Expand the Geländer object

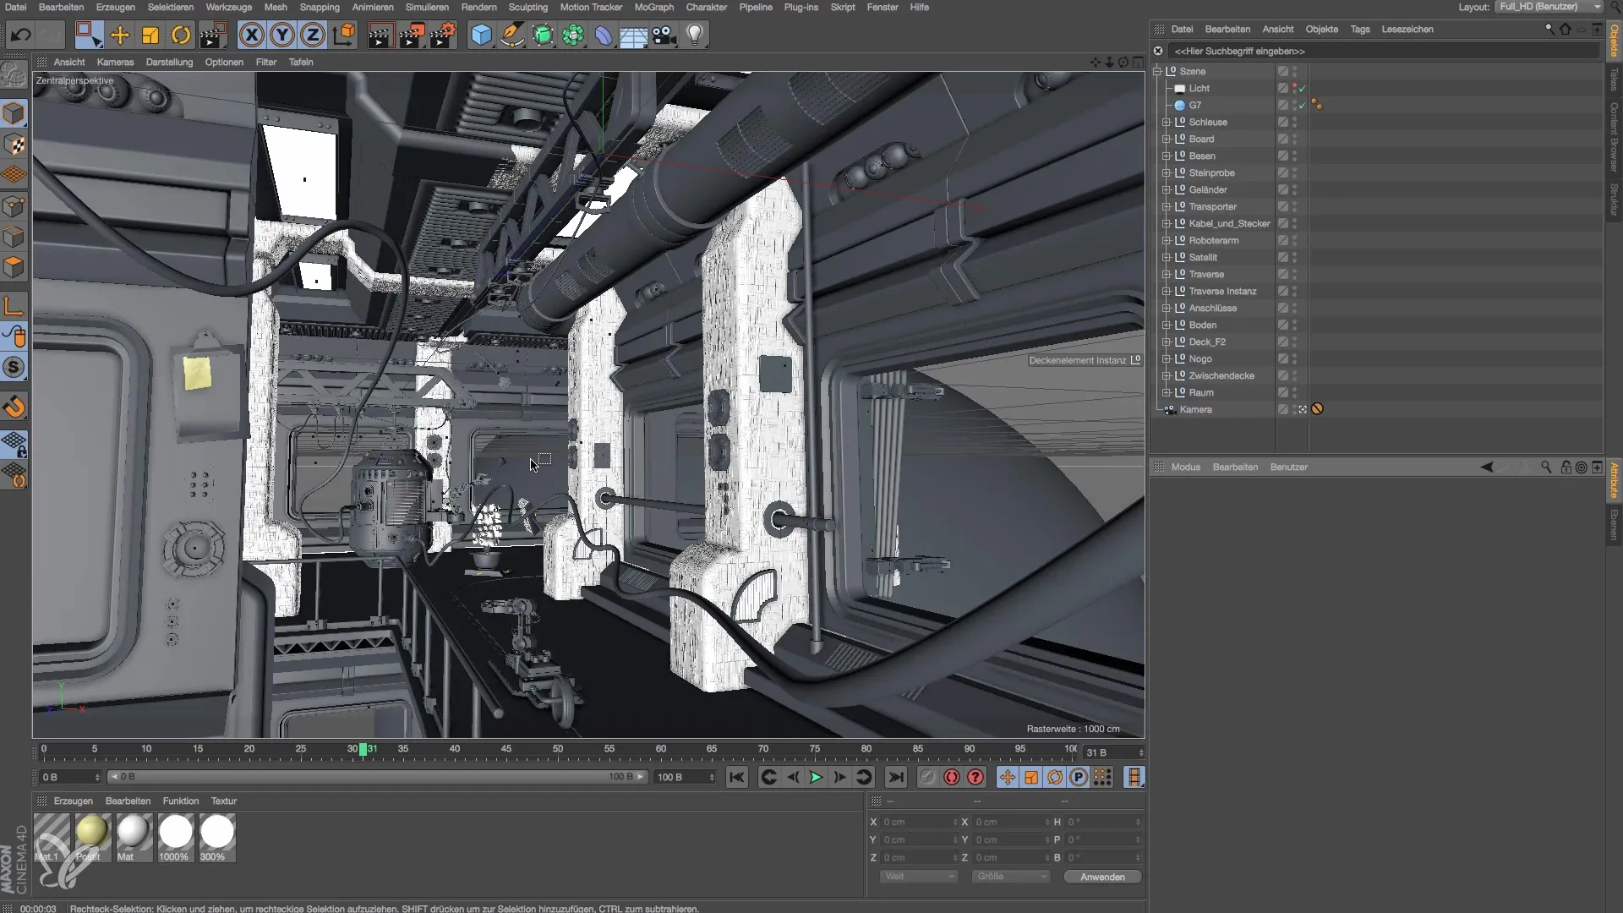tap(1167, 189)
